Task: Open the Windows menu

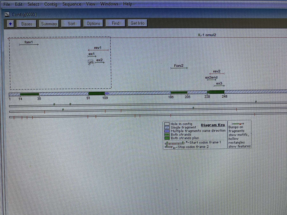Action: (x=109, y=4)
